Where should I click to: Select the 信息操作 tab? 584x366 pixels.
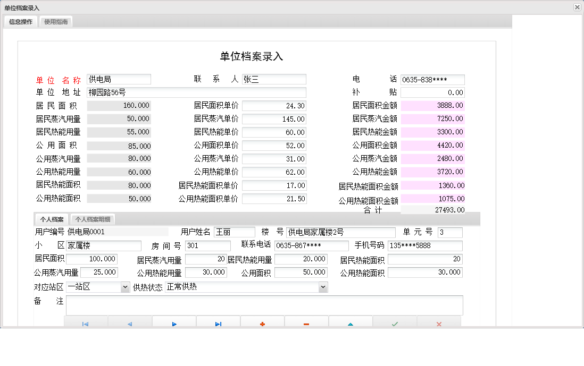pyautogui.click(x=19, y=22)
